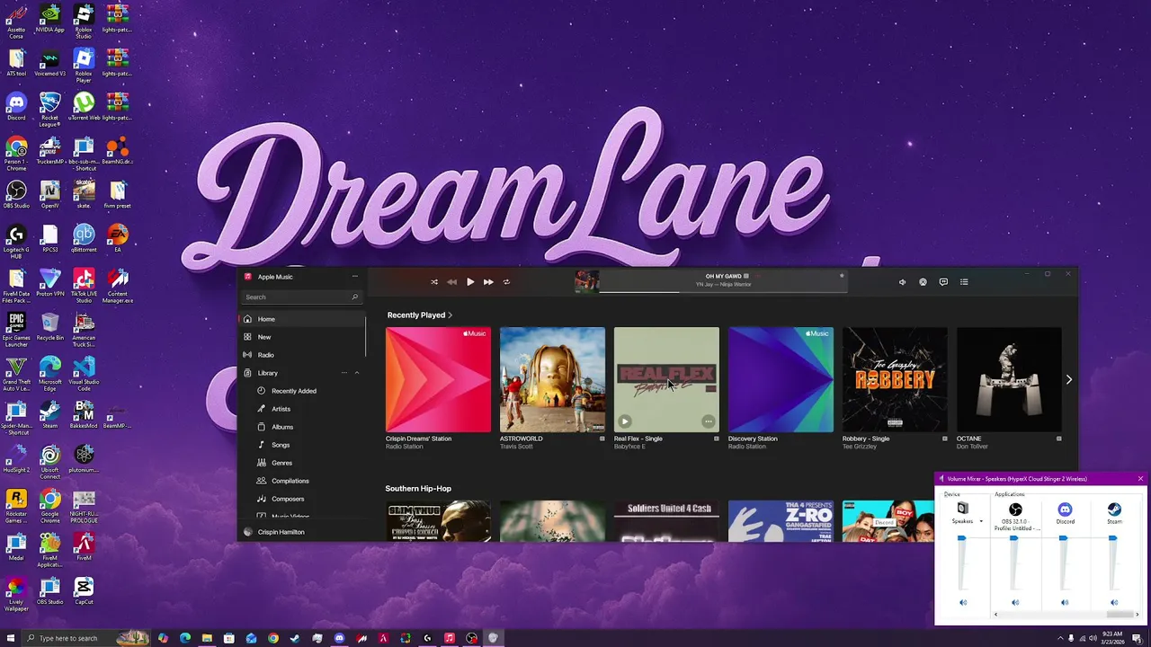
Task: Click the OBS icon in Volume Mixer
Action: (1015, 510)
